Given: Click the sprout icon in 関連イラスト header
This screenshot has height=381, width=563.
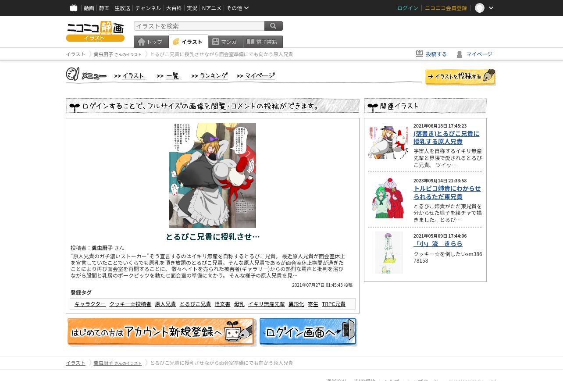Looking at the screenshot, I should point(373,107).
